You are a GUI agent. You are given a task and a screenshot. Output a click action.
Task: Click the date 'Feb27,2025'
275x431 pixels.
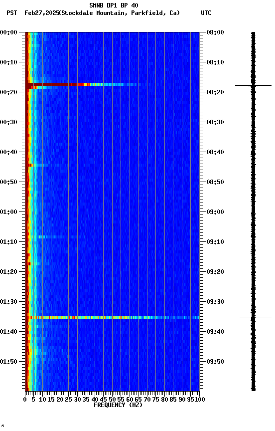[42, 13]
